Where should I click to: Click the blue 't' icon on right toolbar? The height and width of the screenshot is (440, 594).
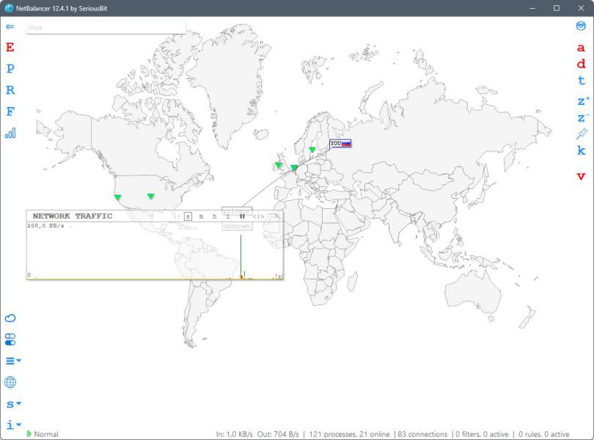(581, 81)
